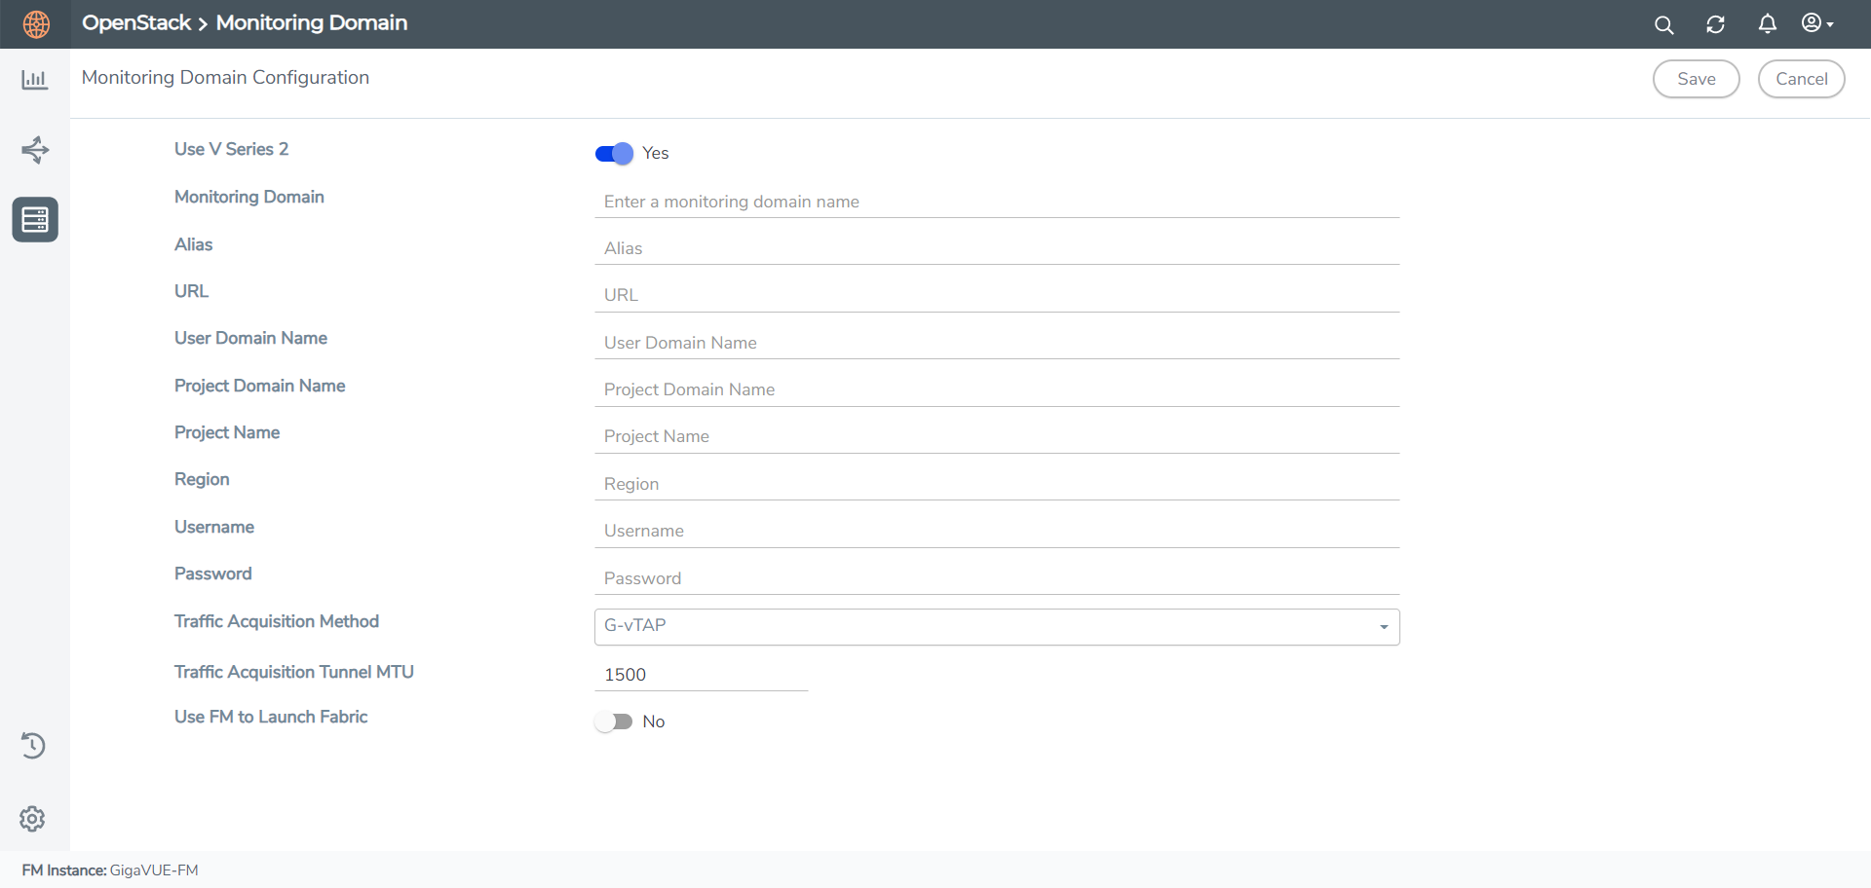Click the Cancel button
Screen dimensions: 1871x888
coord(1801,79)
